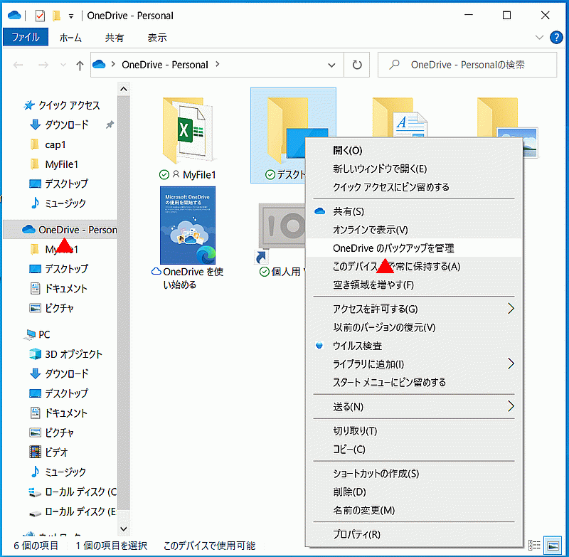The width and height of the screenshot is (569, 557).
Task: Go forward using the forward arrow
Action: [43, 65]
